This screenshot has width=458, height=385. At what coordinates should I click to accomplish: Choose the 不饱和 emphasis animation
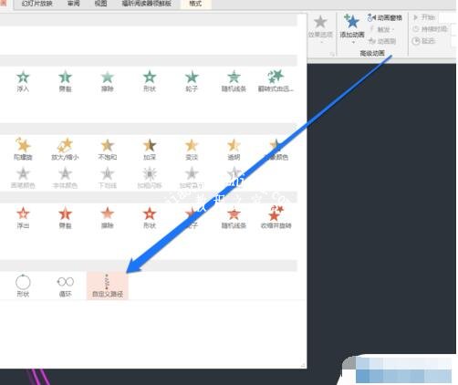[x=107, y=149]
